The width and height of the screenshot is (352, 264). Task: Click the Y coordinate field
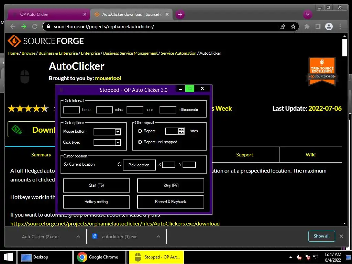(189, 165)
